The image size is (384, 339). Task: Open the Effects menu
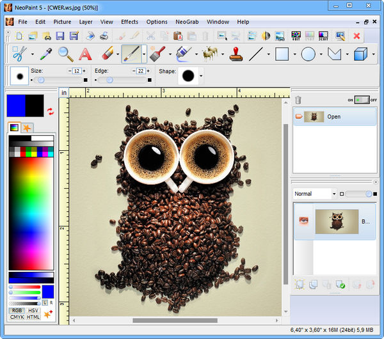click(129, 22)
